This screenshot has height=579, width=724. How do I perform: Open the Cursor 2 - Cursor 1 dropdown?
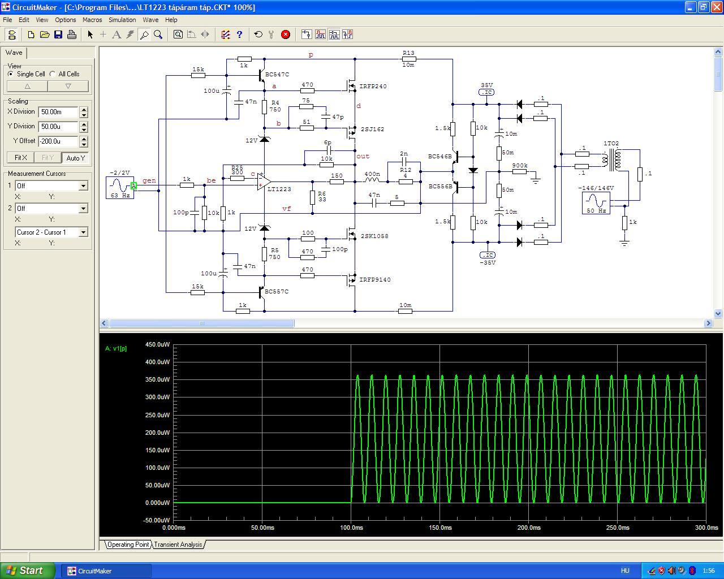coord(83,232)
